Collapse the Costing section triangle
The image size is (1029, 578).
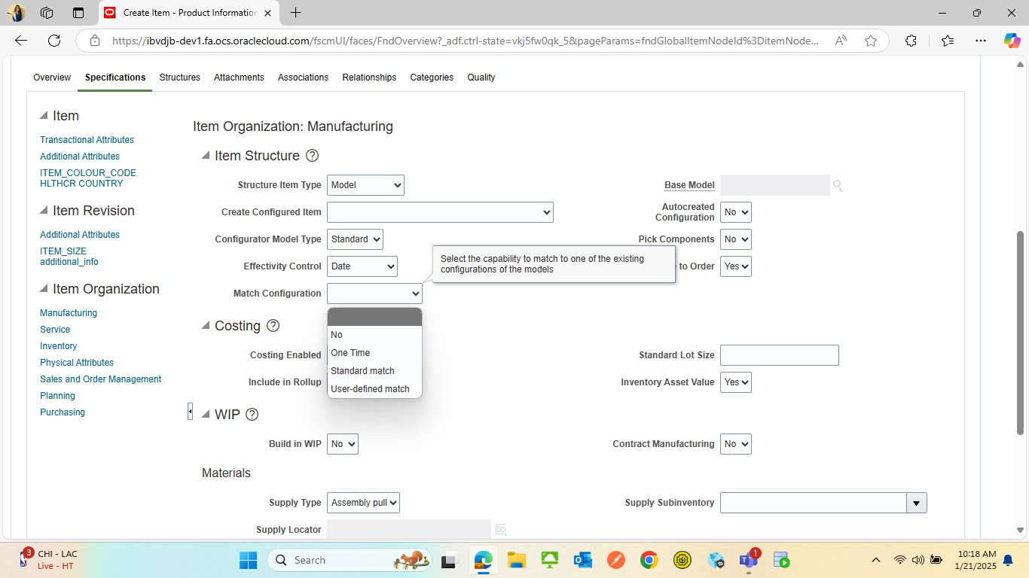pyautogui.click(x=204, y=326)
